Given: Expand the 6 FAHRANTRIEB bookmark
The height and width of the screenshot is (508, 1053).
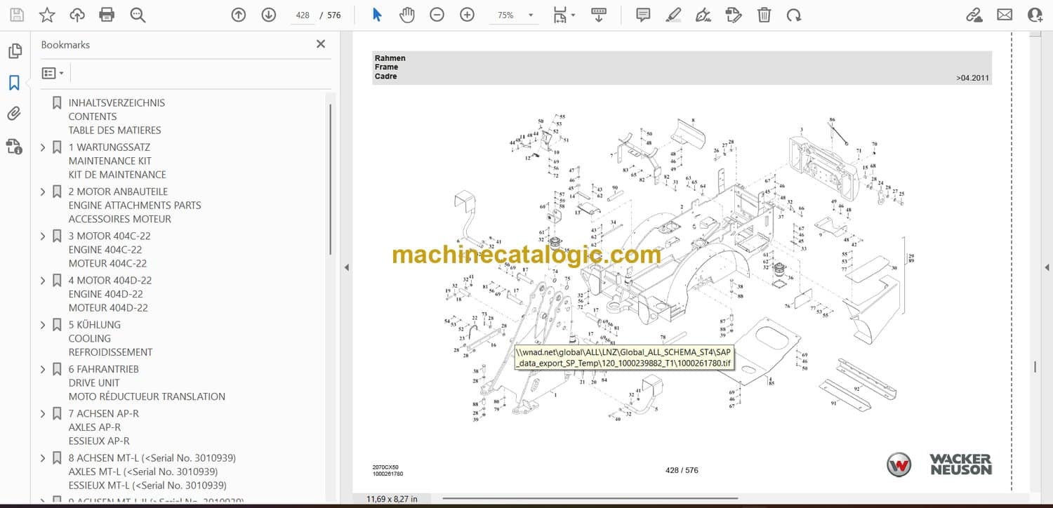Looking at the screenshot, I should click(x=43, y=369).
